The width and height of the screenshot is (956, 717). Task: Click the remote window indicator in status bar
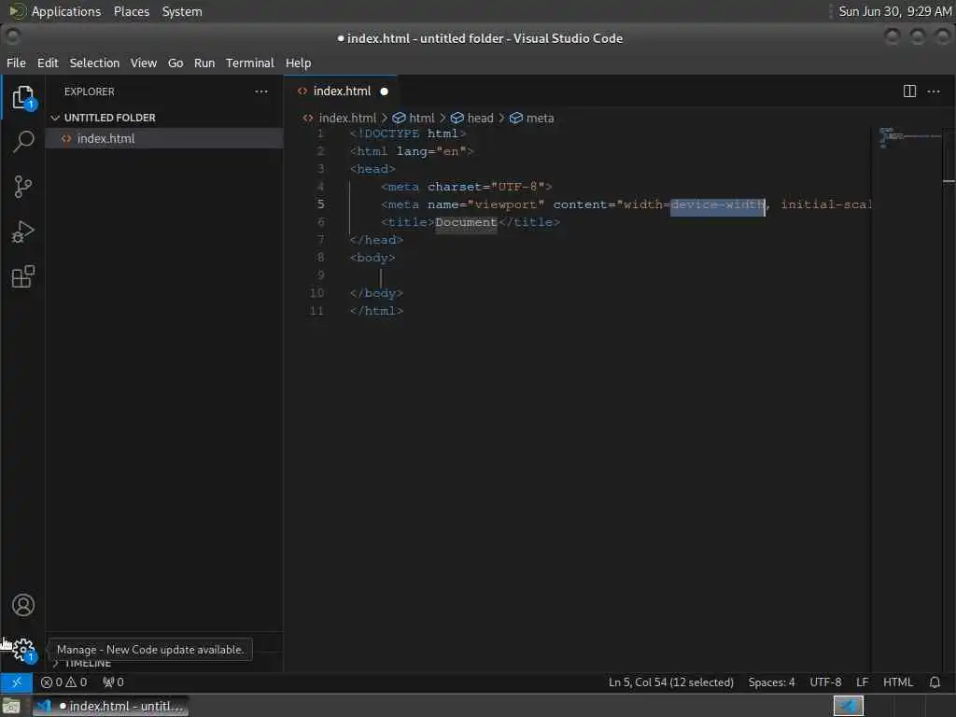(x=17, y=682)
